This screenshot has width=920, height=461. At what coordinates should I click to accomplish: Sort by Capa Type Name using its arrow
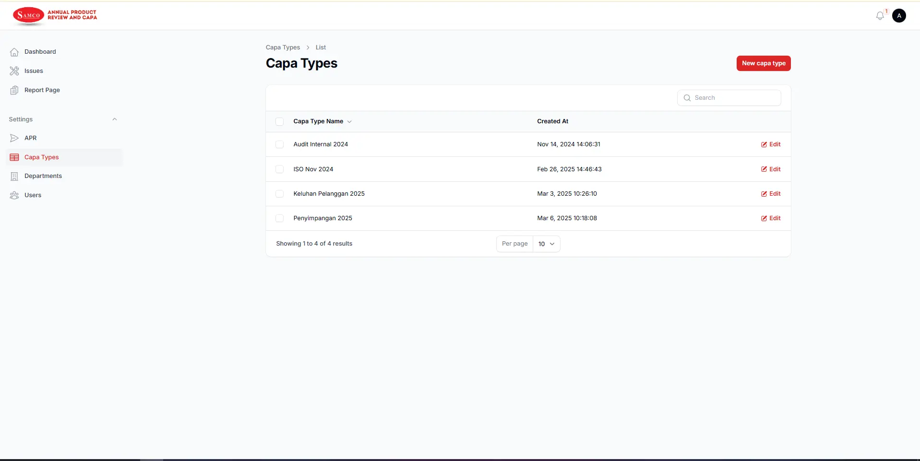(350, 121)
